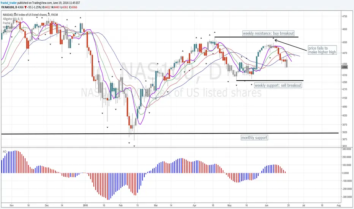This screenshot has width=354, height=209.
Task: Click the Mar label on time axis
Action: point(156,206)
